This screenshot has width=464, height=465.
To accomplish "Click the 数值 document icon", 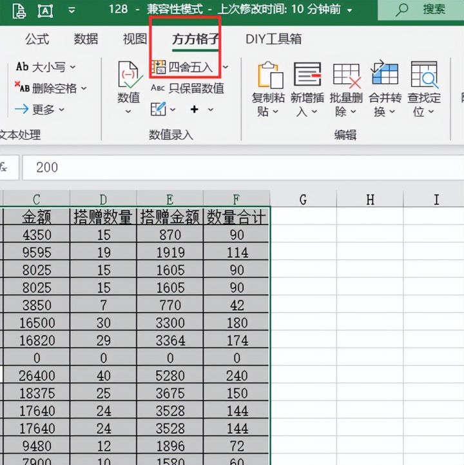I will tap(130, 75).
